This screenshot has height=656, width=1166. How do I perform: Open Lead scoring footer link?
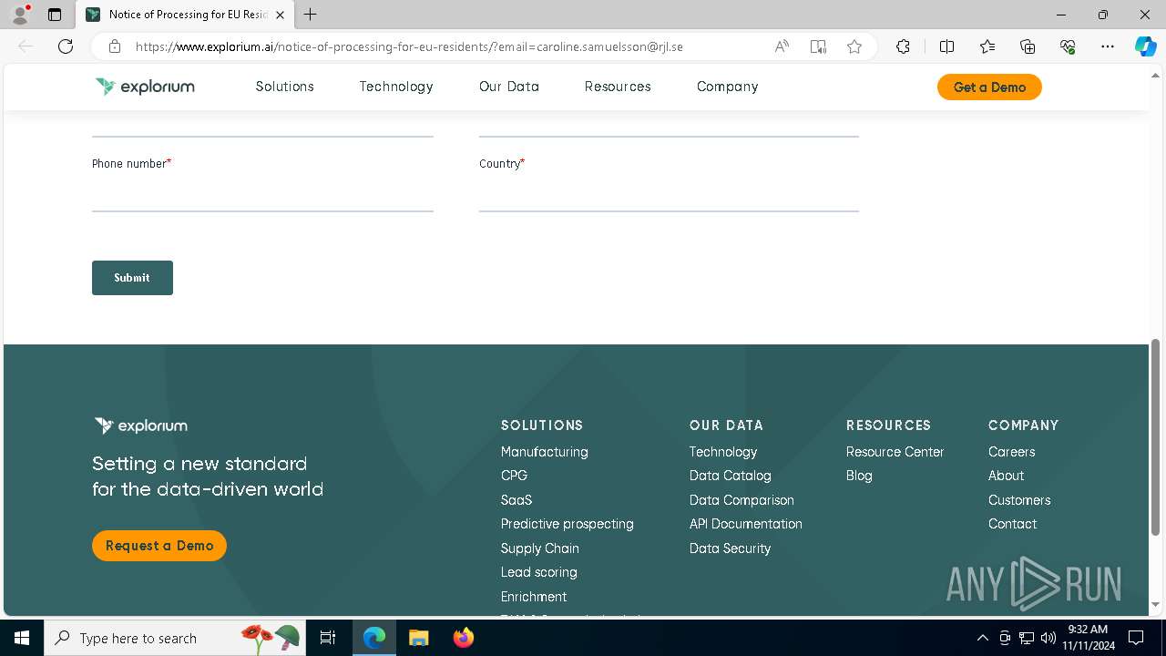point(538,572)
